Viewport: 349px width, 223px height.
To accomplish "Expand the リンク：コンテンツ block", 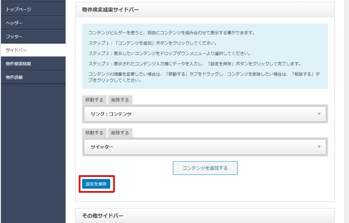I will tap(200, 114).
